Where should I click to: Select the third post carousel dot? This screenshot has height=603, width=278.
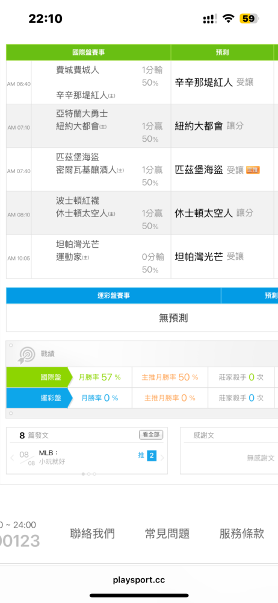tap(94, 474)
